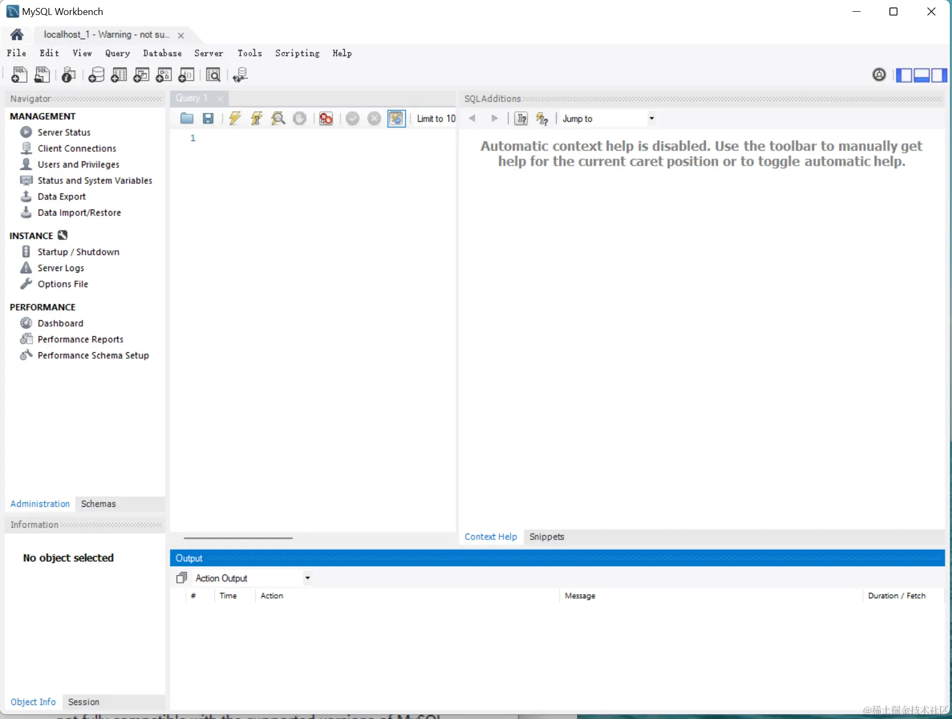Image resolution: width=952 pixels, height=719 pixels.
Task: Hide the right SQL Additions panel
Action: pos(939,75)
